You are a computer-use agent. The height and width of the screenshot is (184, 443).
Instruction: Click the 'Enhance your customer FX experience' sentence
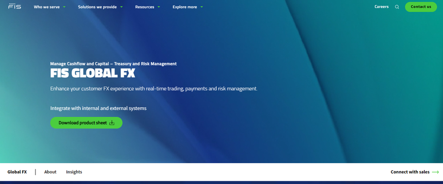[154, 88]
